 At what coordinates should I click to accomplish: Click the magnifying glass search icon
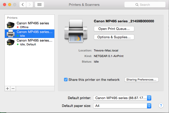point(137,5)
